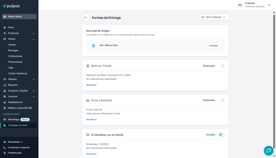This screenshot has width=276, height=158.
Task: Open the Abrir Catálogo dropdown
Action: [x=213, y=17]
